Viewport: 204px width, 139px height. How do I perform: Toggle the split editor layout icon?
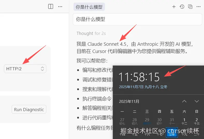[50, 6]
